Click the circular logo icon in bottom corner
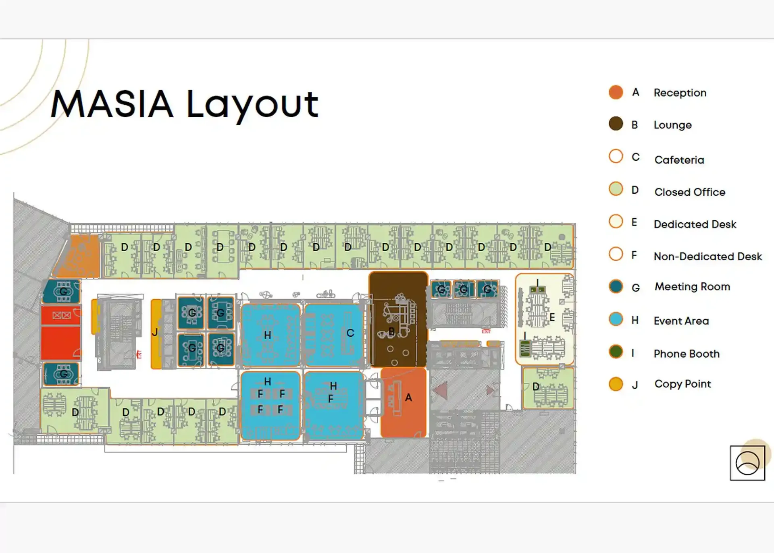 (747, 463)
